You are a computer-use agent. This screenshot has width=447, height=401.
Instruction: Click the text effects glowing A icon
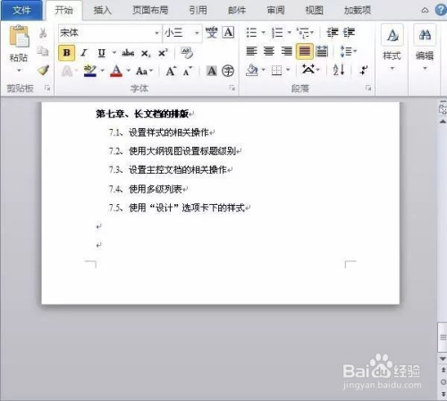click(x=67, y=71)
